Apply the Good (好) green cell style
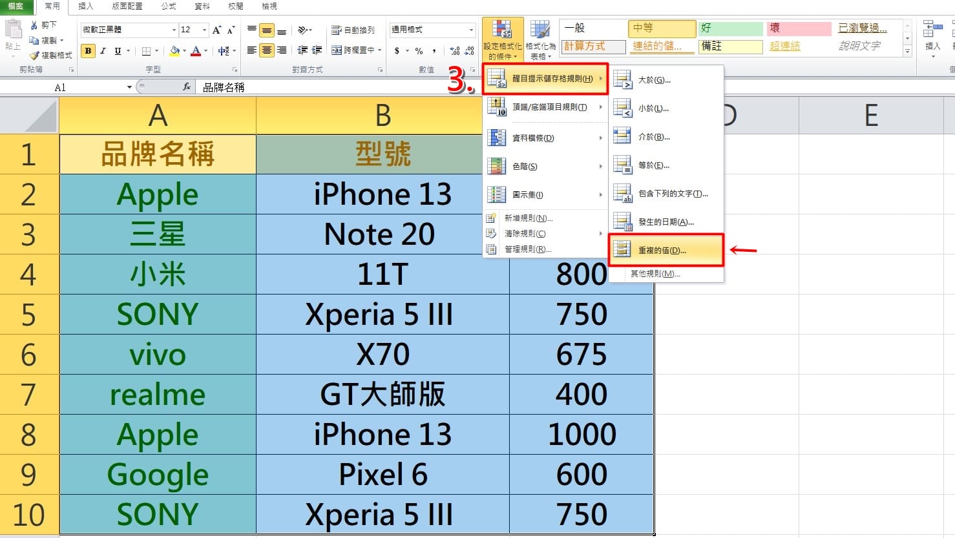This screenshot has width=955, height=538. 730,28
